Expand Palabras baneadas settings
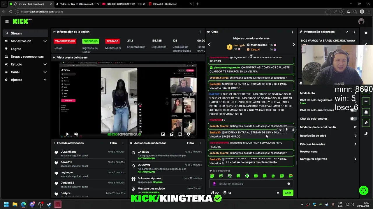373x209 pixels. coord(328,144)
